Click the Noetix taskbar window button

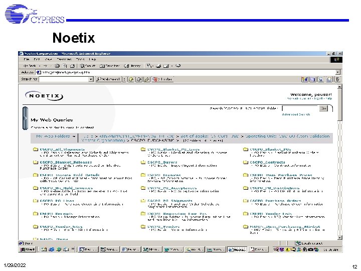coord(237,249)
